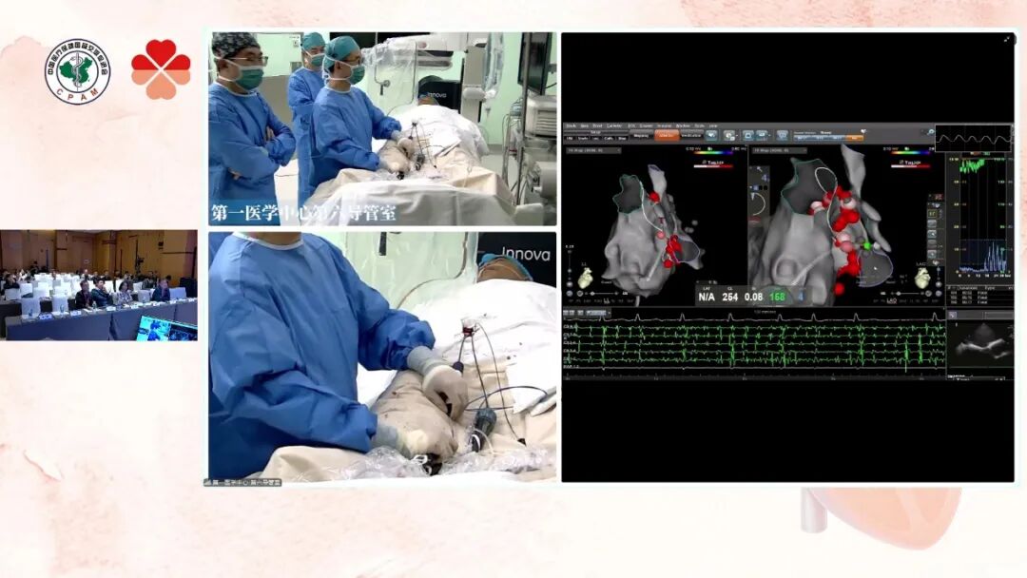Click the red heart clover logo

click(x=161, y=69)
